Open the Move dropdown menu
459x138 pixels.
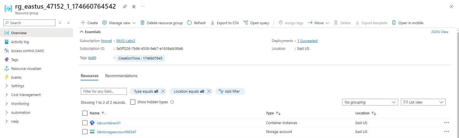[318, 23]
